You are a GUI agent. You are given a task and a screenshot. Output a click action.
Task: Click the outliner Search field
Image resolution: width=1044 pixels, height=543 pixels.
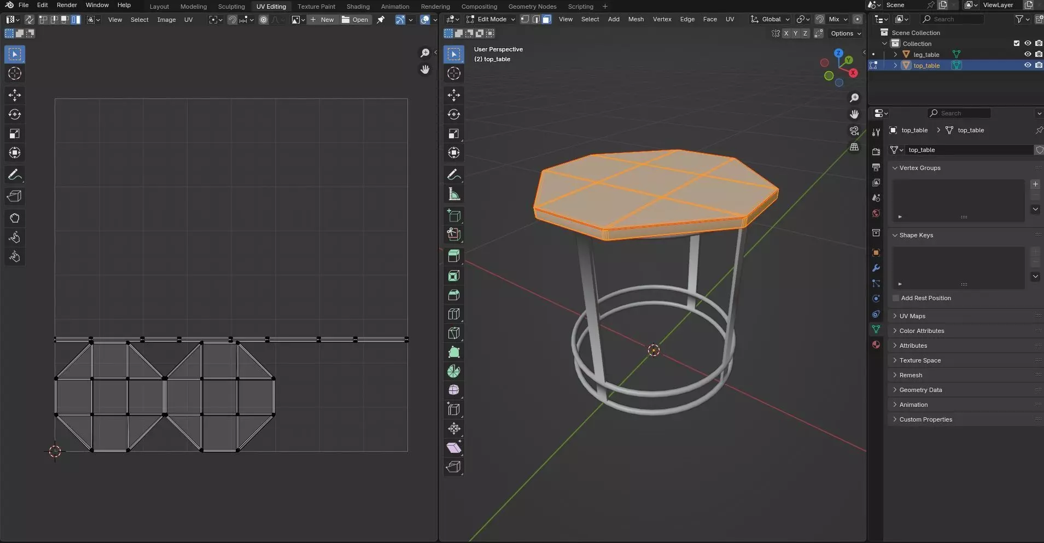coord(952,19)
